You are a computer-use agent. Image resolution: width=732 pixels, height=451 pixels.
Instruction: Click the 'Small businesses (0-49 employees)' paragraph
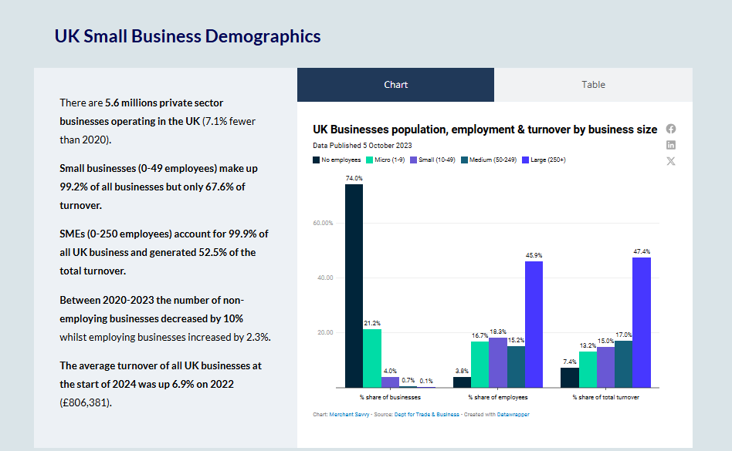tap(158, 187)
